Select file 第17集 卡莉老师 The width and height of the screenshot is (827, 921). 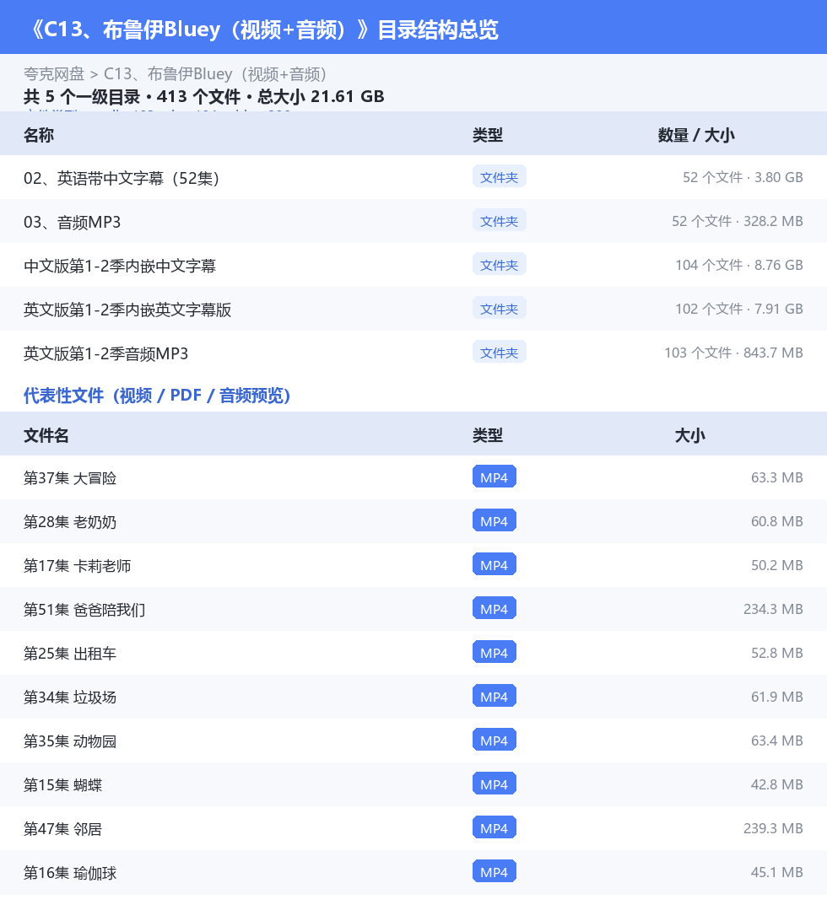point(77,566)
